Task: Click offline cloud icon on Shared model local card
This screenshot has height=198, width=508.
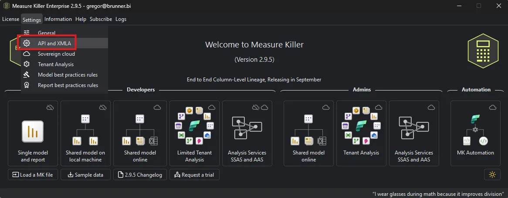Action: click(x=103, y=107)
